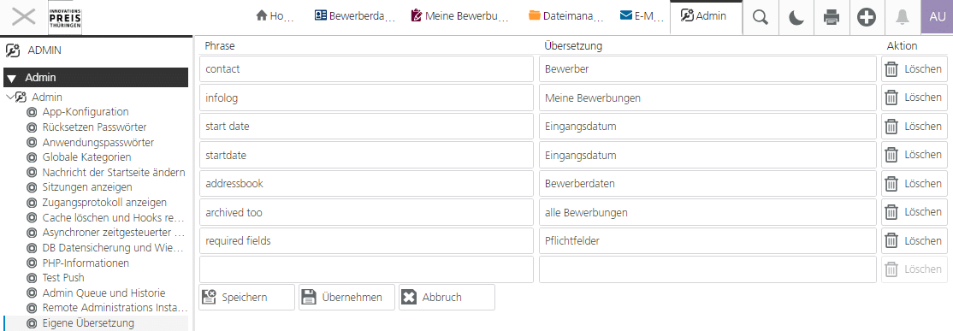Click the Übernehmen button
This screenshot has height=331, width=953.
pyautogui.click(x=346, y=298)
